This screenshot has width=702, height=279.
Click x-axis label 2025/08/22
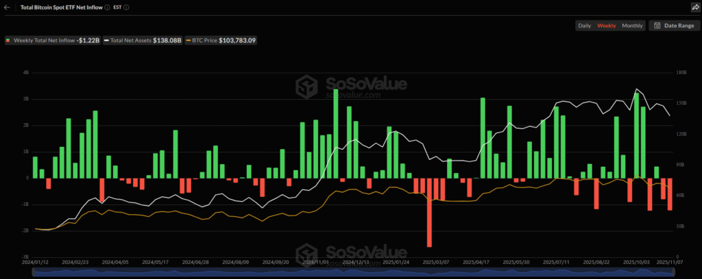tap(596, 263)
